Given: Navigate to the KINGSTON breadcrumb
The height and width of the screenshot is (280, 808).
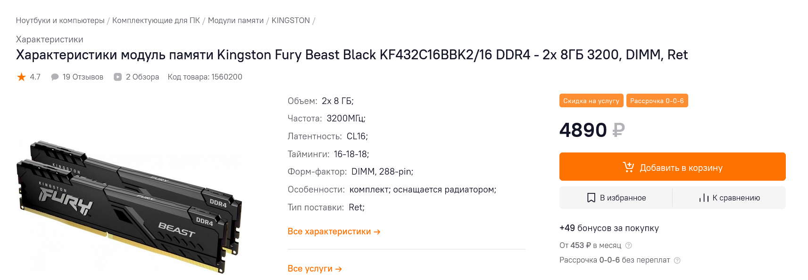Looking at the screenshot, I should 291,21.
